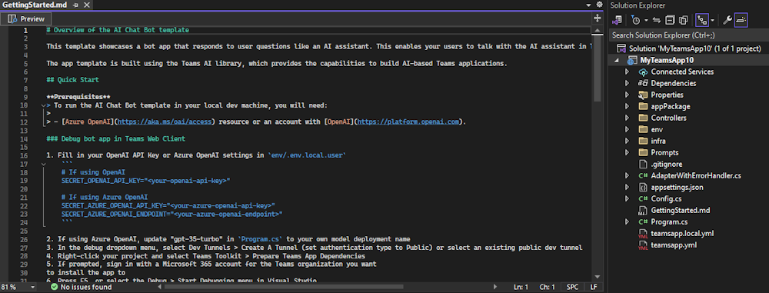Select GettingStarted.md in Solution Explorer
Screen dimensions: 769x293
coord(681,210)
